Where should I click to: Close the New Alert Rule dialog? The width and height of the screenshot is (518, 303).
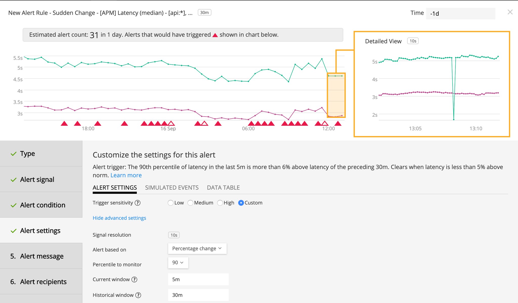(x=510, y=12)
